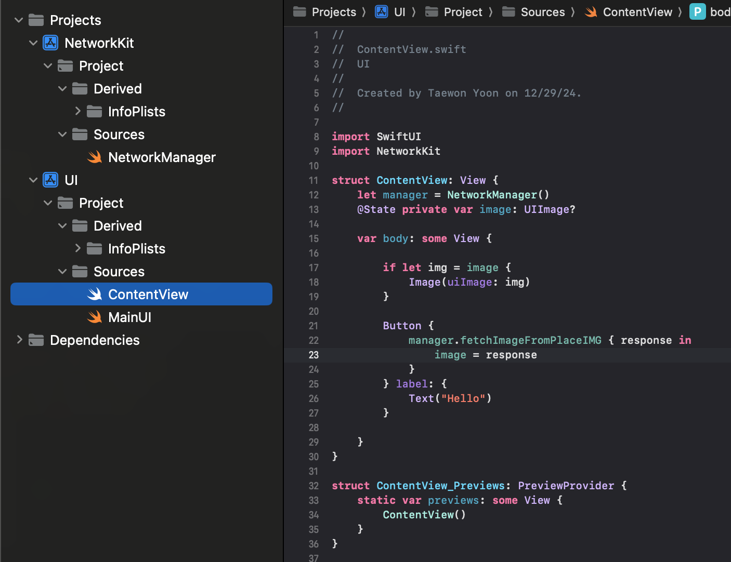Viewport: 731px width, 562px height.
Task: Open the UI breadcrumb segment
Action: tap(400, 12)
